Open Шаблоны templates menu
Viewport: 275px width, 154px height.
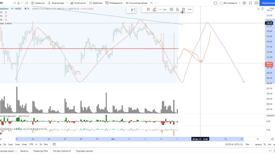click(96, 3)
